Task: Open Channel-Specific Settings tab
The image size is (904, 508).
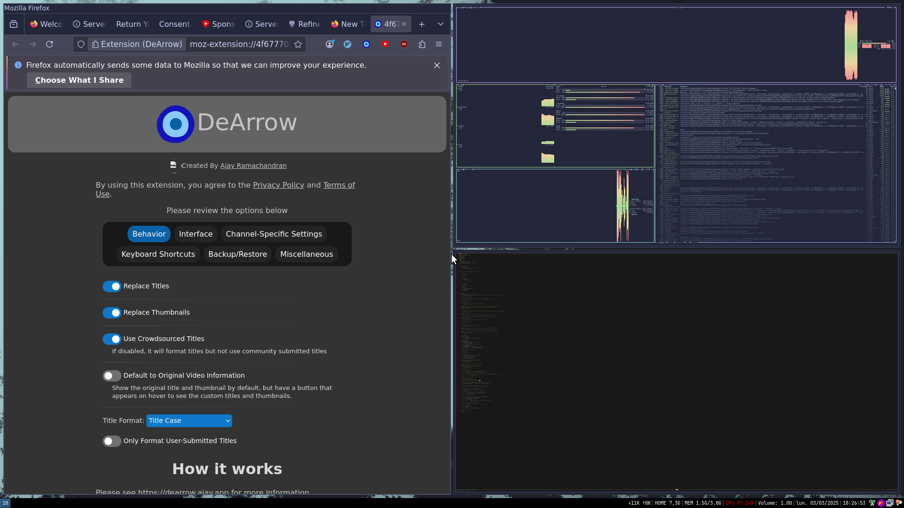Action: pos(274,234)
